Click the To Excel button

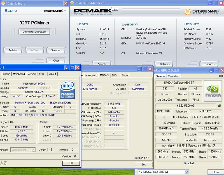point(34,50)
